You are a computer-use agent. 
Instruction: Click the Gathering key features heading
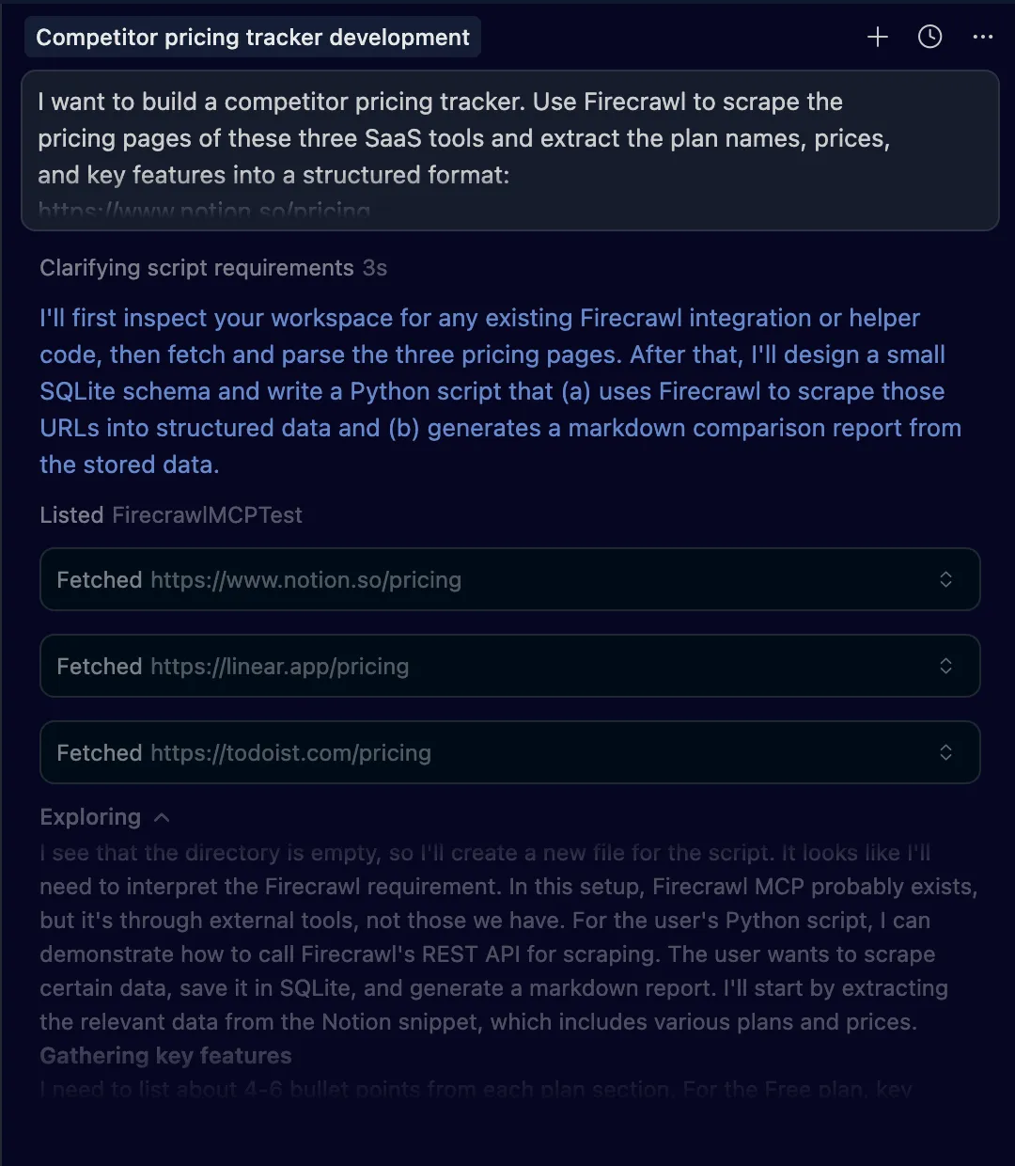point(165,1056)
